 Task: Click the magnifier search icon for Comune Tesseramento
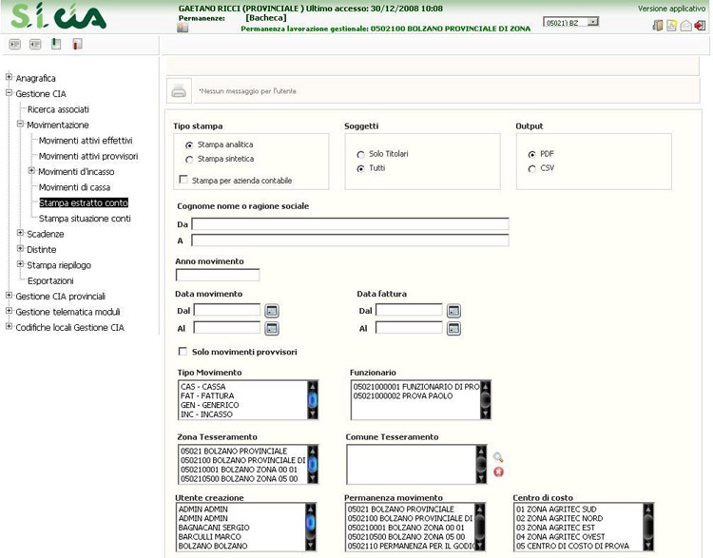coord(498,457)
